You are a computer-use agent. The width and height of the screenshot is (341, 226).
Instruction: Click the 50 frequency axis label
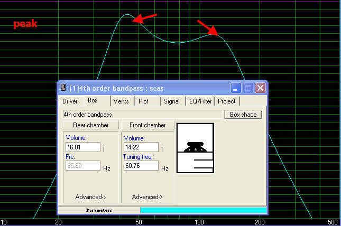click(139, 222)
